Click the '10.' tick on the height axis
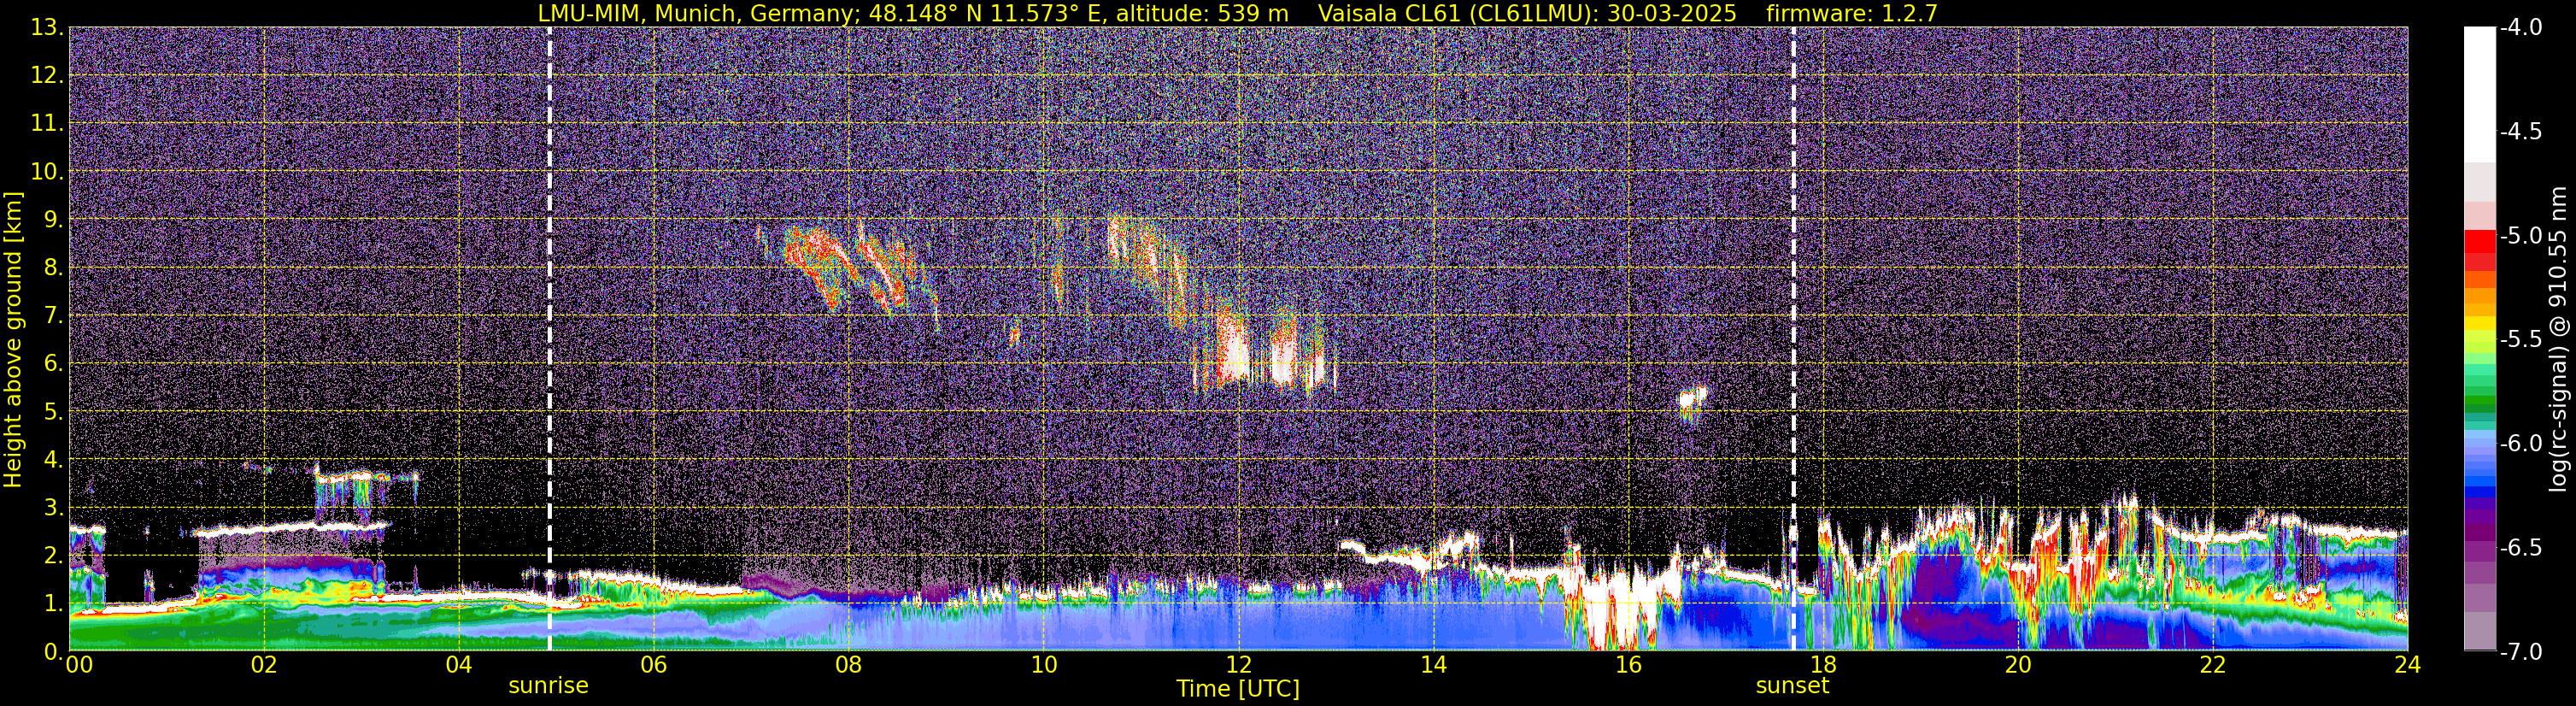This screenshot has height=706, width=2576. (x=46, y=172)
